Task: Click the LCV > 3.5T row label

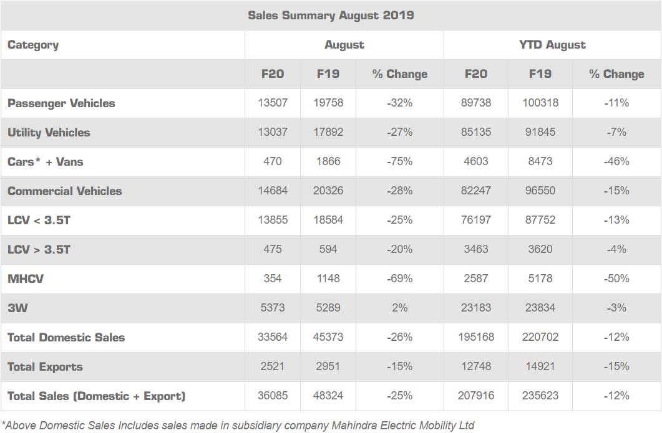Action: click(x=39, y=250)
